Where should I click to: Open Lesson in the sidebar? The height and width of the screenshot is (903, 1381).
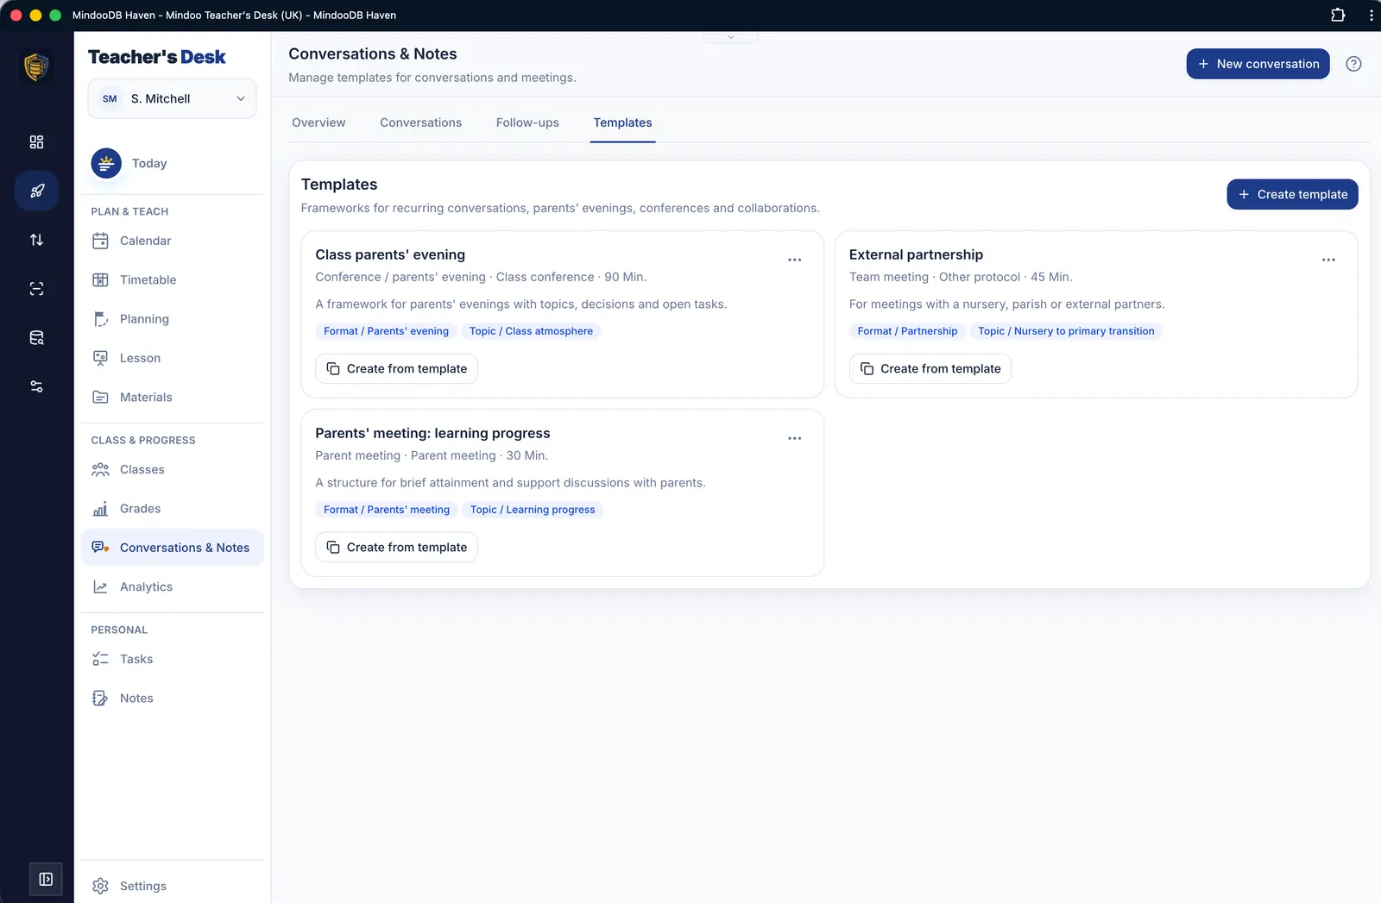(x=173, y=358)
